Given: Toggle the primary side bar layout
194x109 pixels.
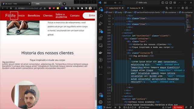Looking at the screenshot, I should pos(163,3).
